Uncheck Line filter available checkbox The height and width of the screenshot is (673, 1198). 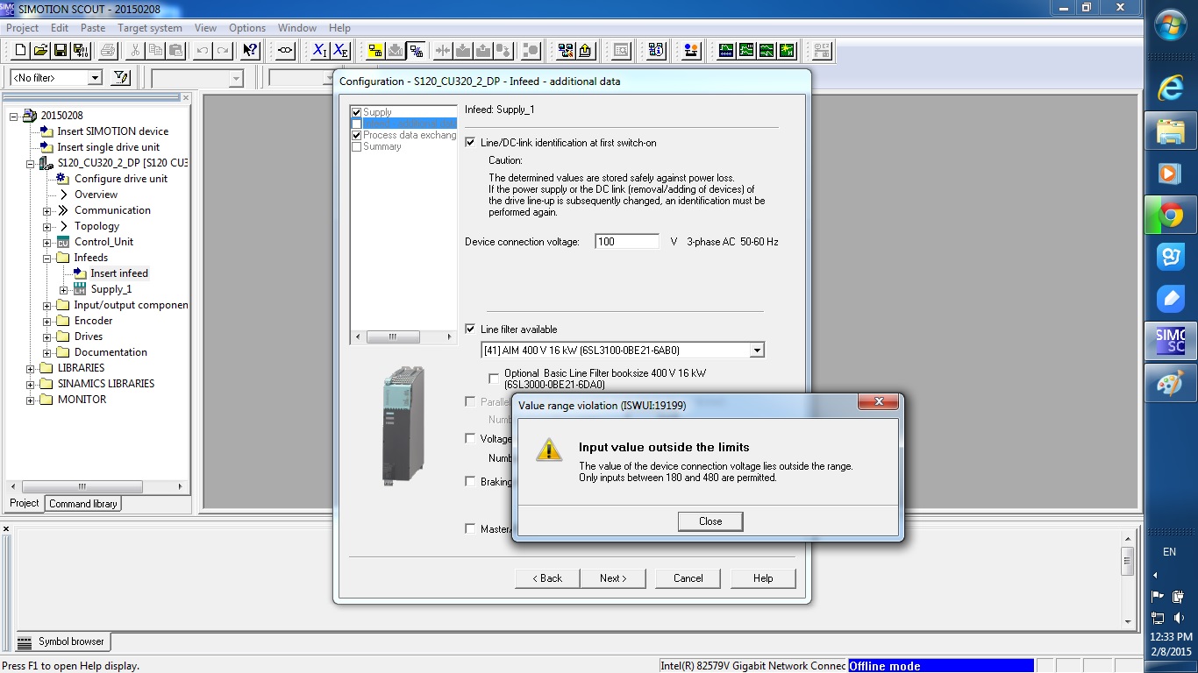point(471,329)
